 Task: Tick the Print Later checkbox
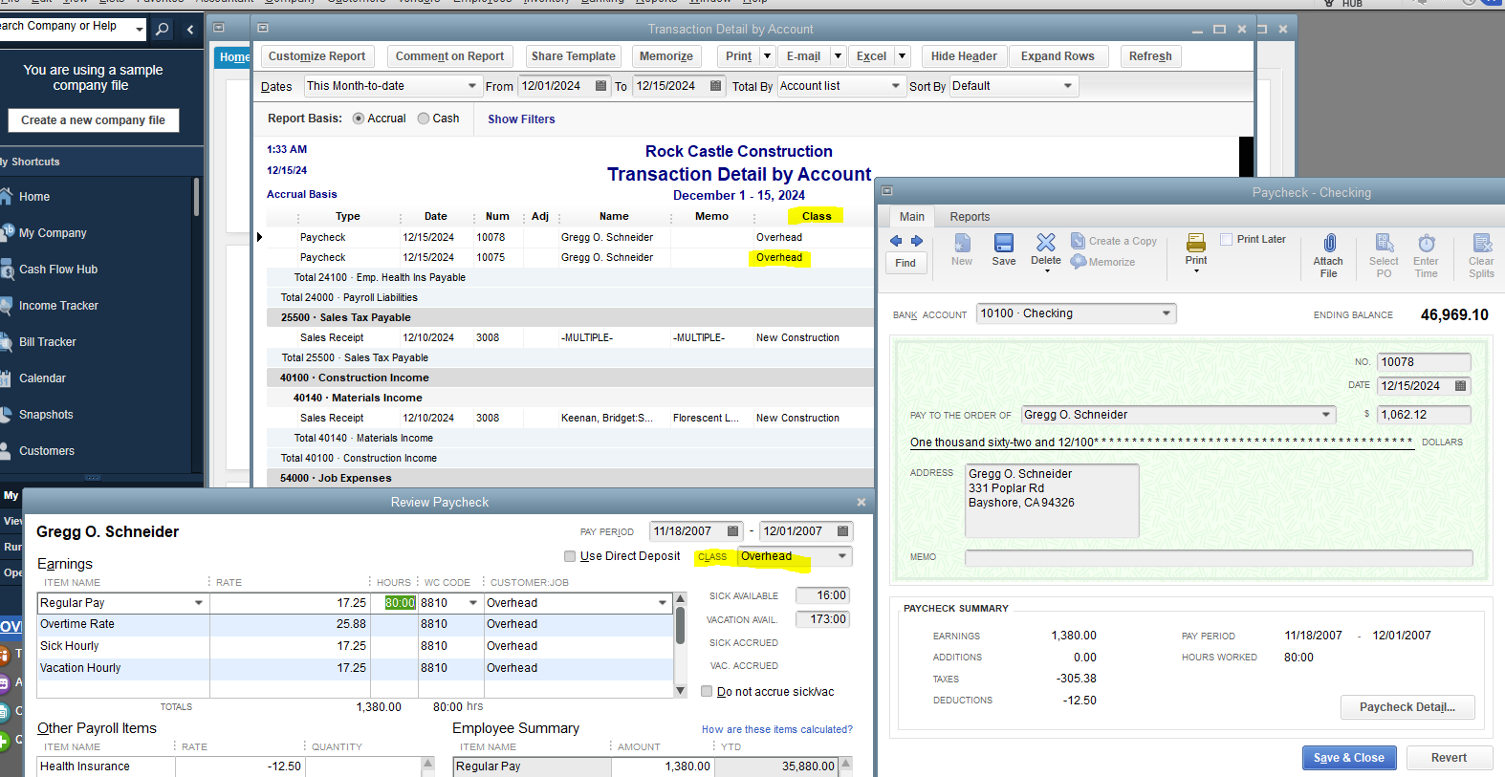pos(1226,240)
